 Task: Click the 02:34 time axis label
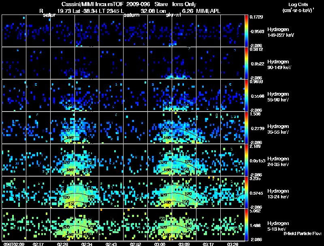[87, 244]
